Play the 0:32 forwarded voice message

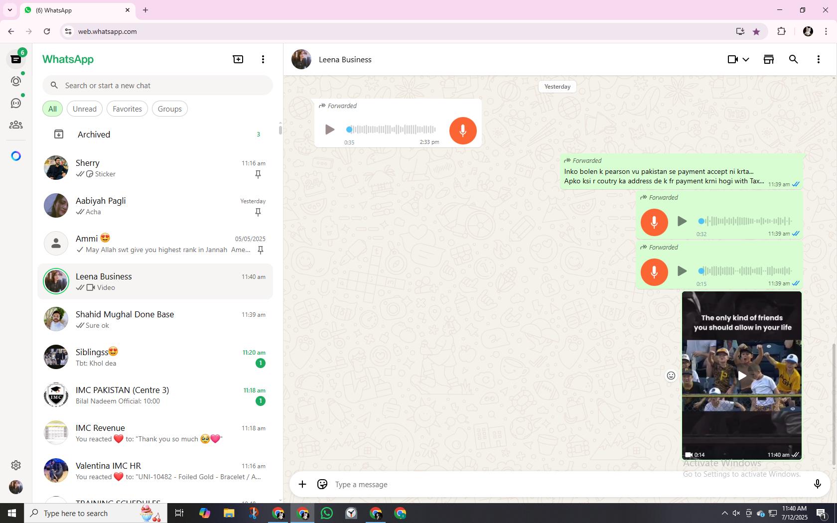tap(682, 221)
